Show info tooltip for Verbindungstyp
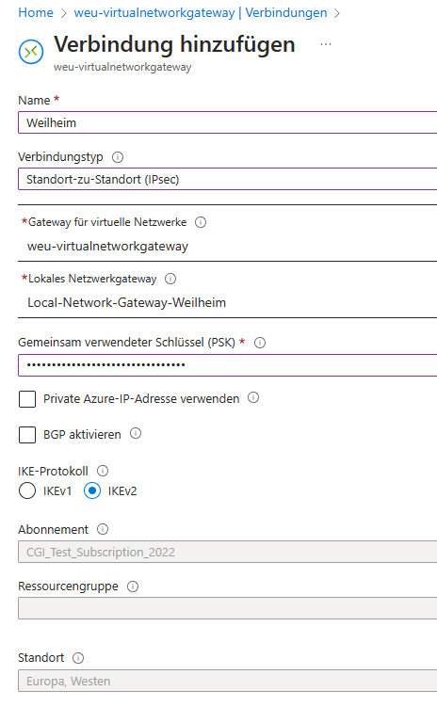This screenshot has width=437, height=707. (x=118, y=157)
